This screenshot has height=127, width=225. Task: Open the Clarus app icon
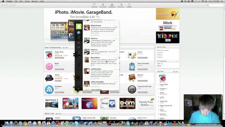pos(132,55)
